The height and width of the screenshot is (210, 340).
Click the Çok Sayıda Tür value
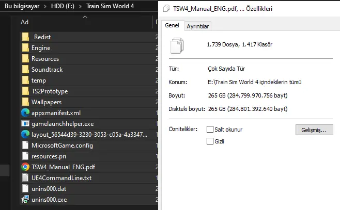[x=226, y=69]
